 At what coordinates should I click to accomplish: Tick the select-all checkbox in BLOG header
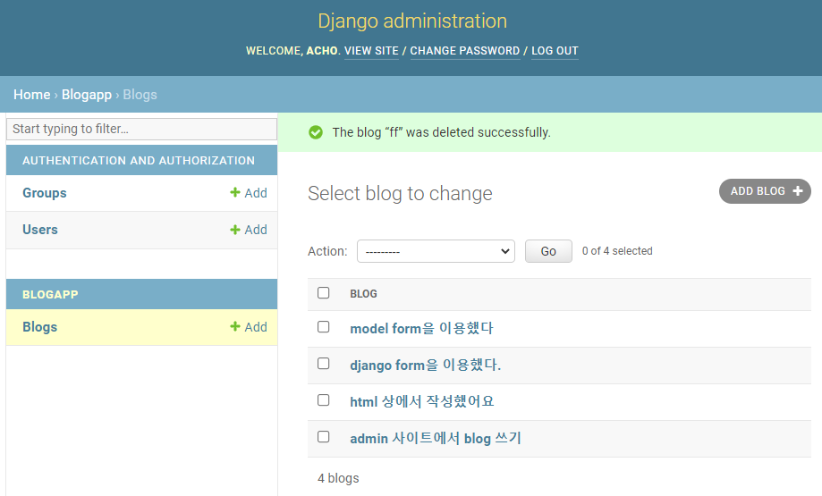tap(324, 293)
